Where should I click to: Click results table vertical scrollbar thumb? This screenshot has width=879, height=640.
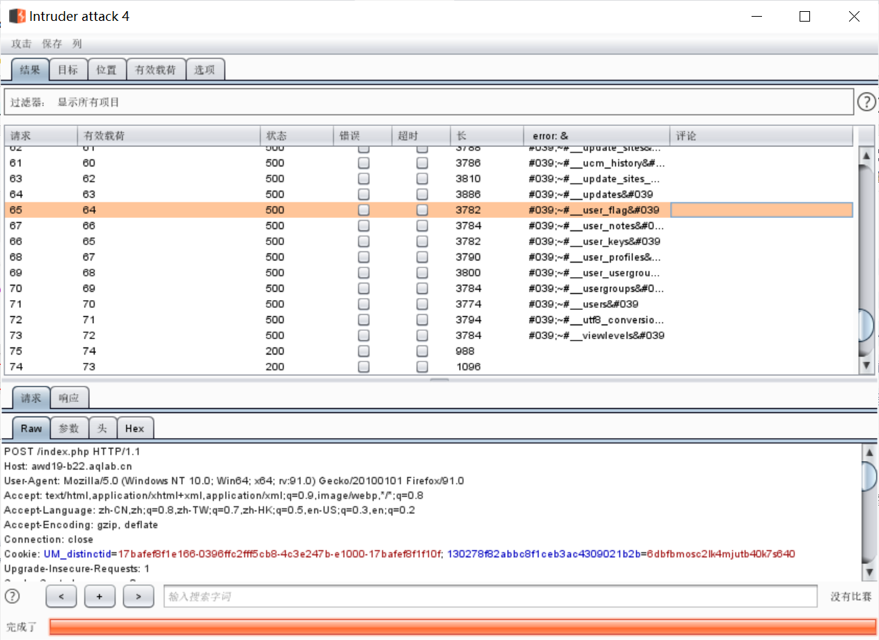pos(866,325)
